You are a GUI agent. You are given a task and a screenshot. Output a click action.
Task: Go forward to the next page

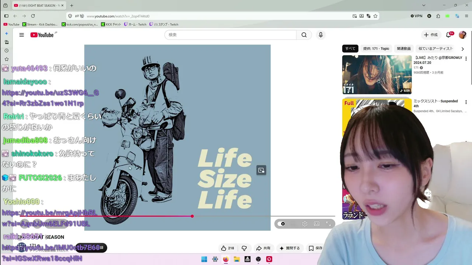pyautogui.click(x=24, y=16)
